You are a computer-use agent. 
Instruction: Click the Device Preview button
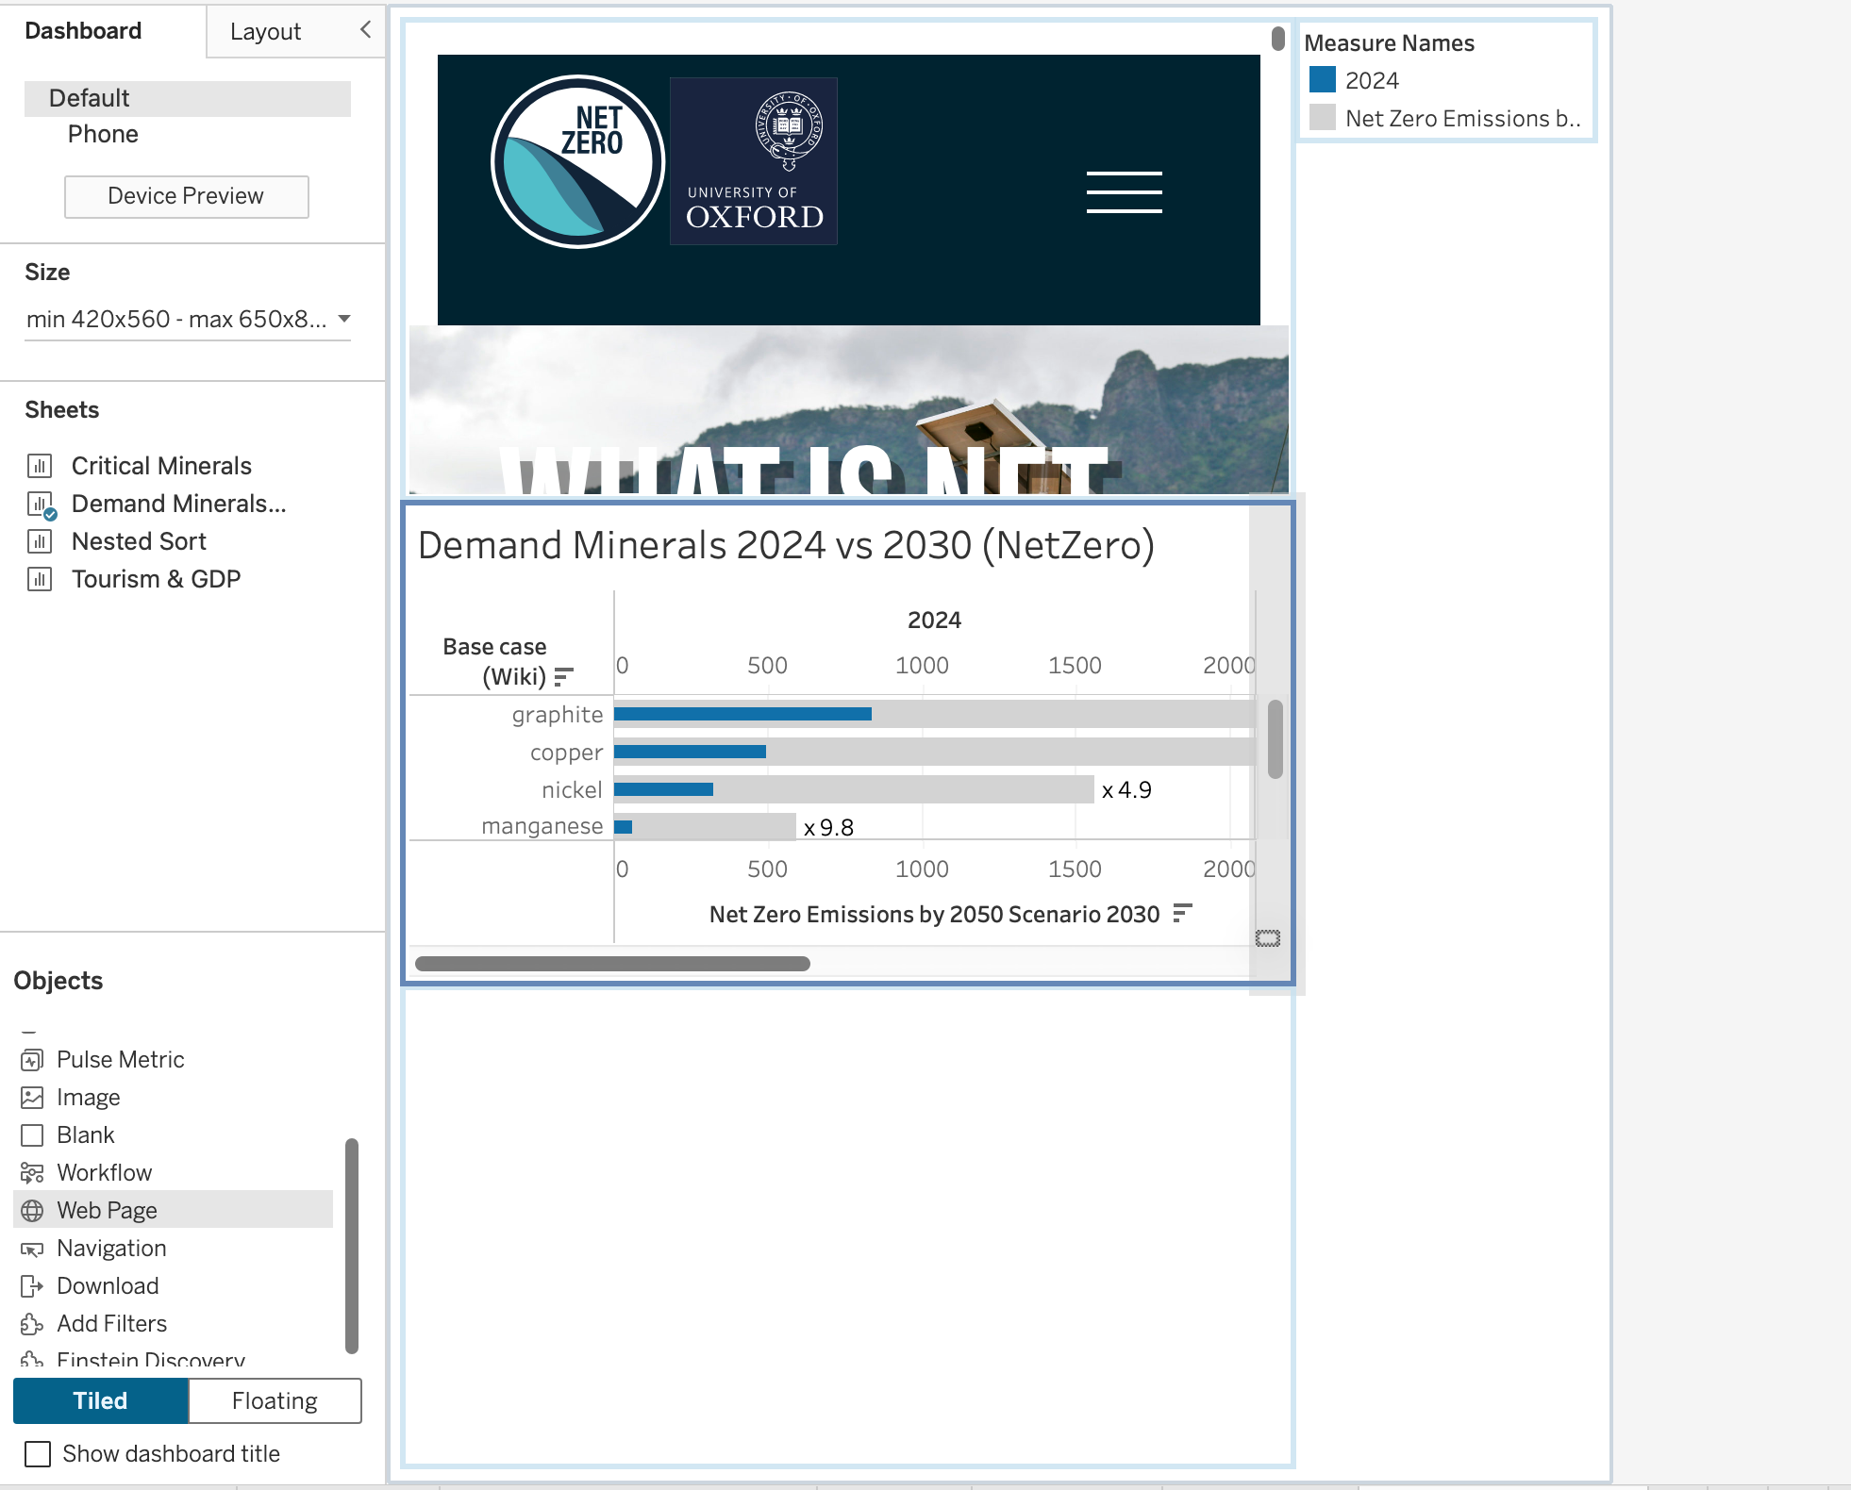click(187, 196)
